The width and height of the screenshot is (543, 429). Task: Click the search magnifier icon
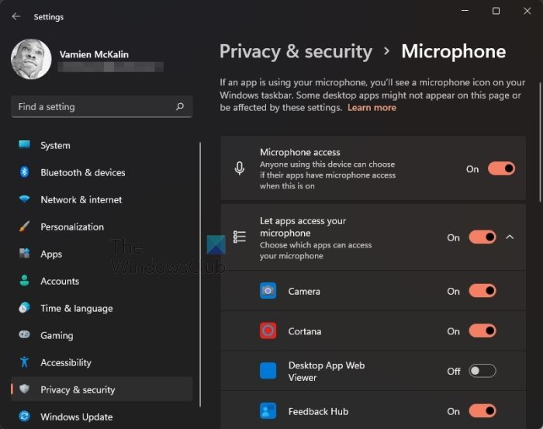[x=180, y=107]
